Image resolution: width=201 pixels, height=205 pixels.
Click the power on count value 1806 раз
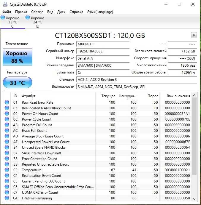pos(182,65)
